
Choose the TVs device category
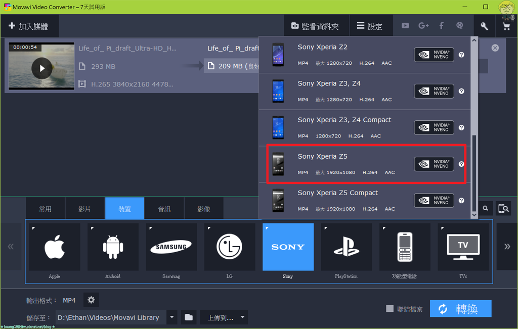point(463,247)
